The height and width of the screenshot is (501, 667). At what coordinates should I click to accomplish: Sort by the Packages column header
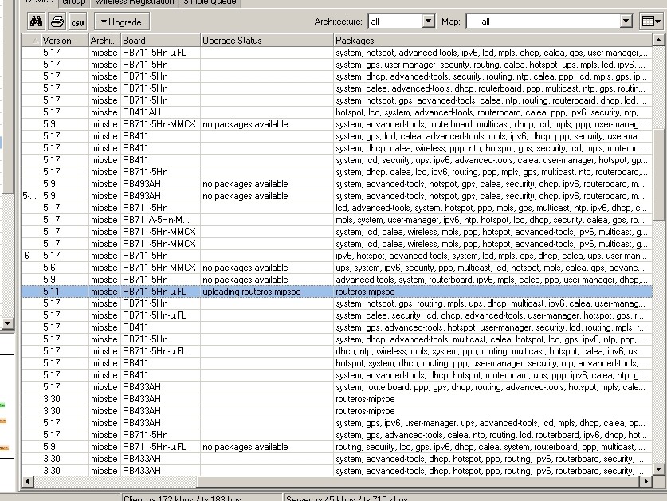pos(492,41)
